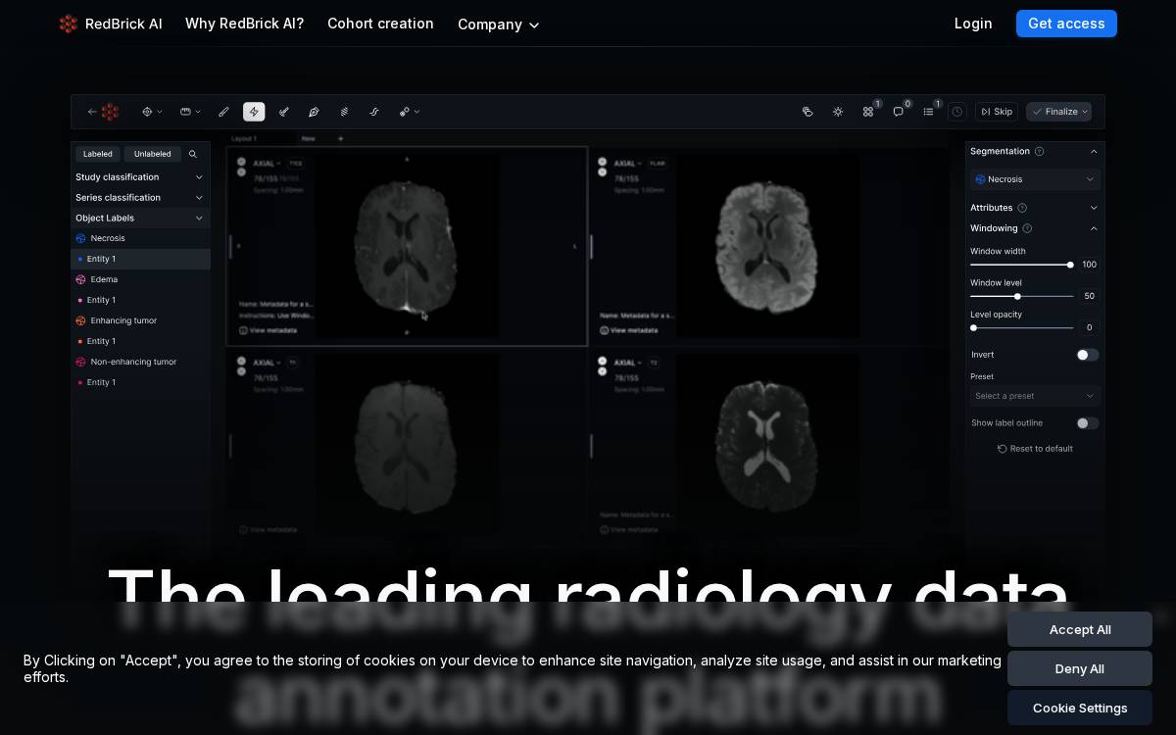Open Cohort creation nav item
The image size is (1176, 735).
click(380, 24)
